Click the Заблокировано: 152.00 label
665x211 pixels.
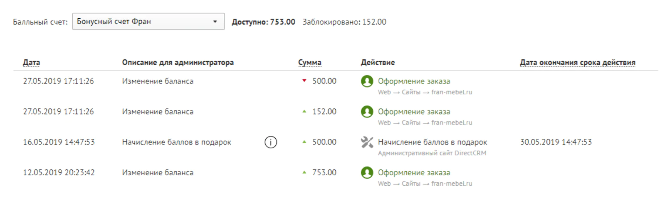click(344, 22)
